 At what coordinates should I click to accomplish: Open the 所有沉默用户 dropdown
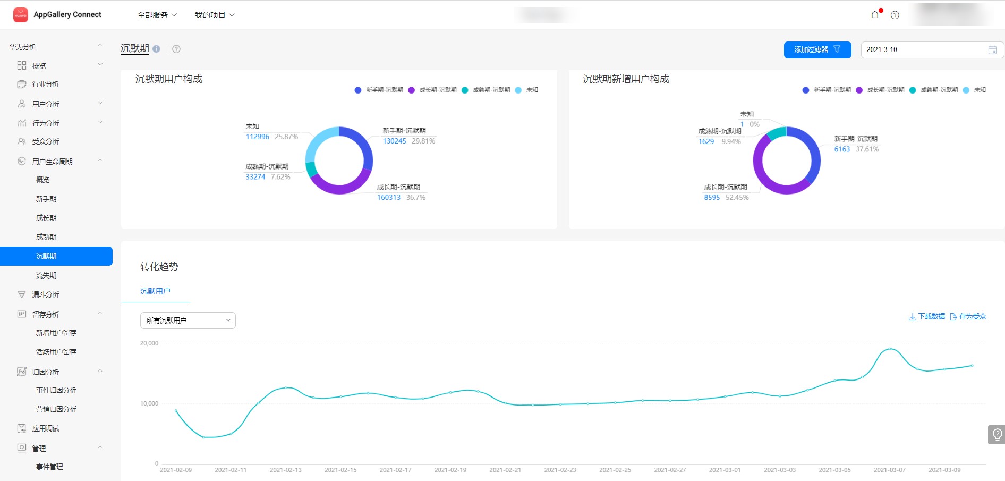click(188, 320)
